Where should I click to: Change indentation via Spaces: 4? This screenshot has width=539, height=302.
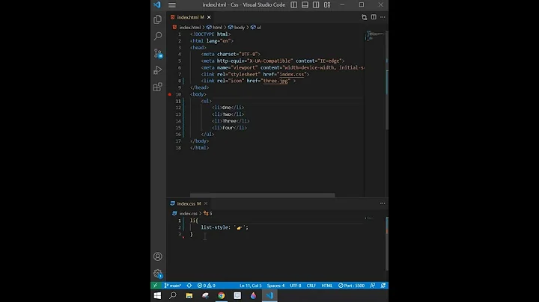click(275, 286)
